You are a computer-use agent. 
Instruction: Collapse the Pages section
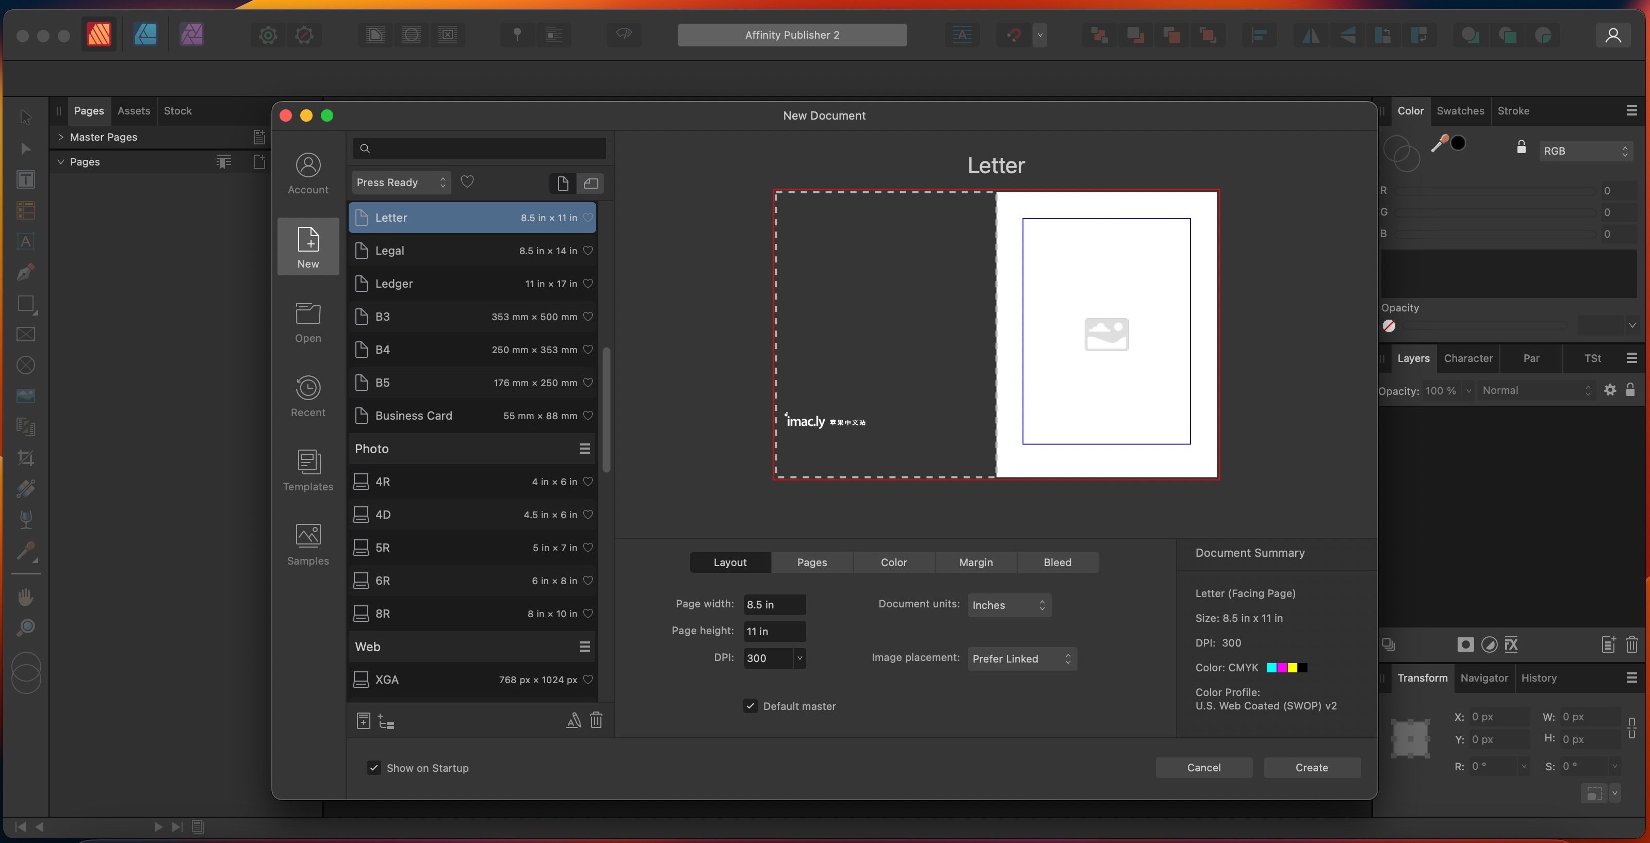point(60,161)
